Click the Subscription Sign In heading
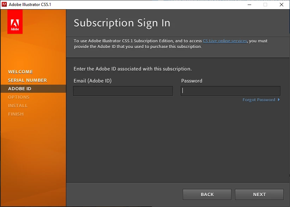Viewport: 290px width, 207px height. coord(122,23)
